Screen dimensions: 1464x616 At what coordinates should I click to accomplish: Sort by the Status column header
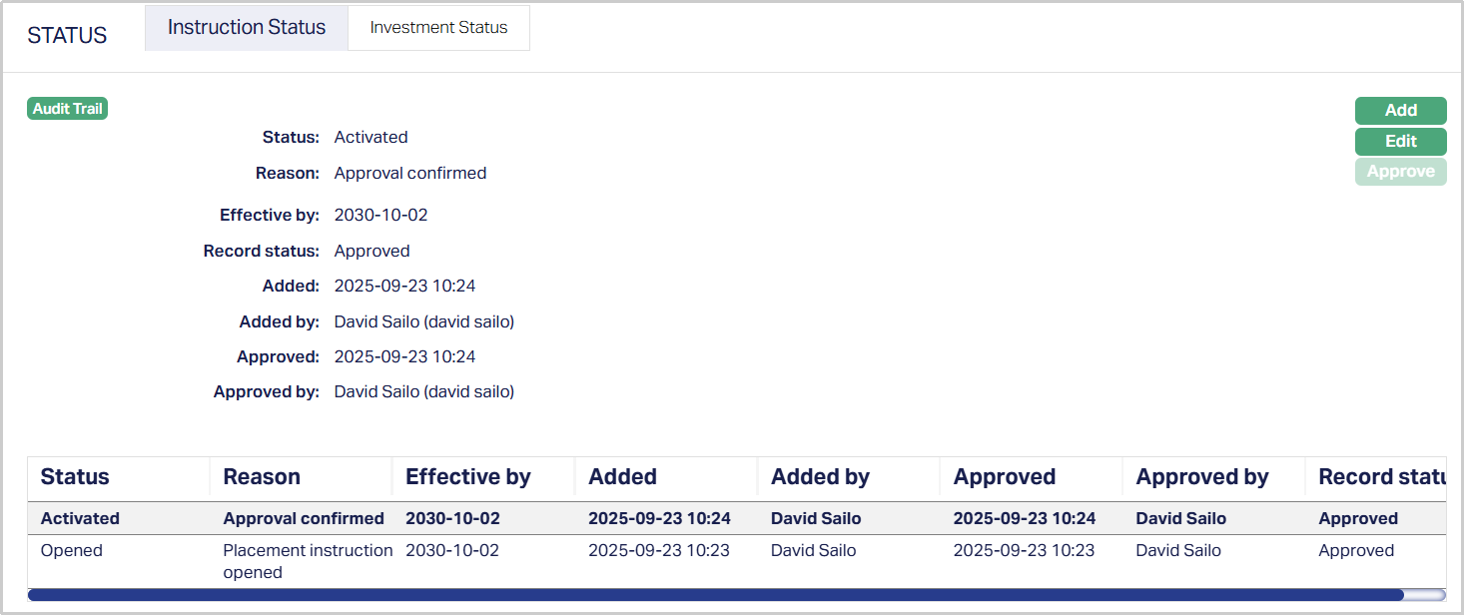[x=75, y=477]
